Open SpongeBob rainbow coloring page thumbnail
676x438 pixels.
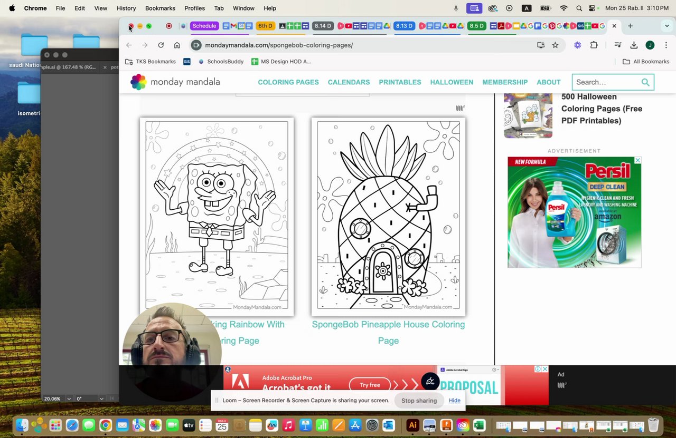pos(217,216)
